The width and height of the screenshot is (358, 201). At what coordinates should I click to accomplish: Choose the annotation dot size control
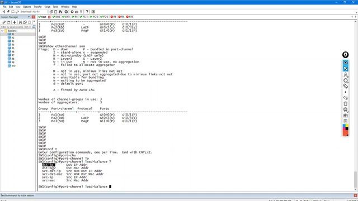tap(346, 92)
